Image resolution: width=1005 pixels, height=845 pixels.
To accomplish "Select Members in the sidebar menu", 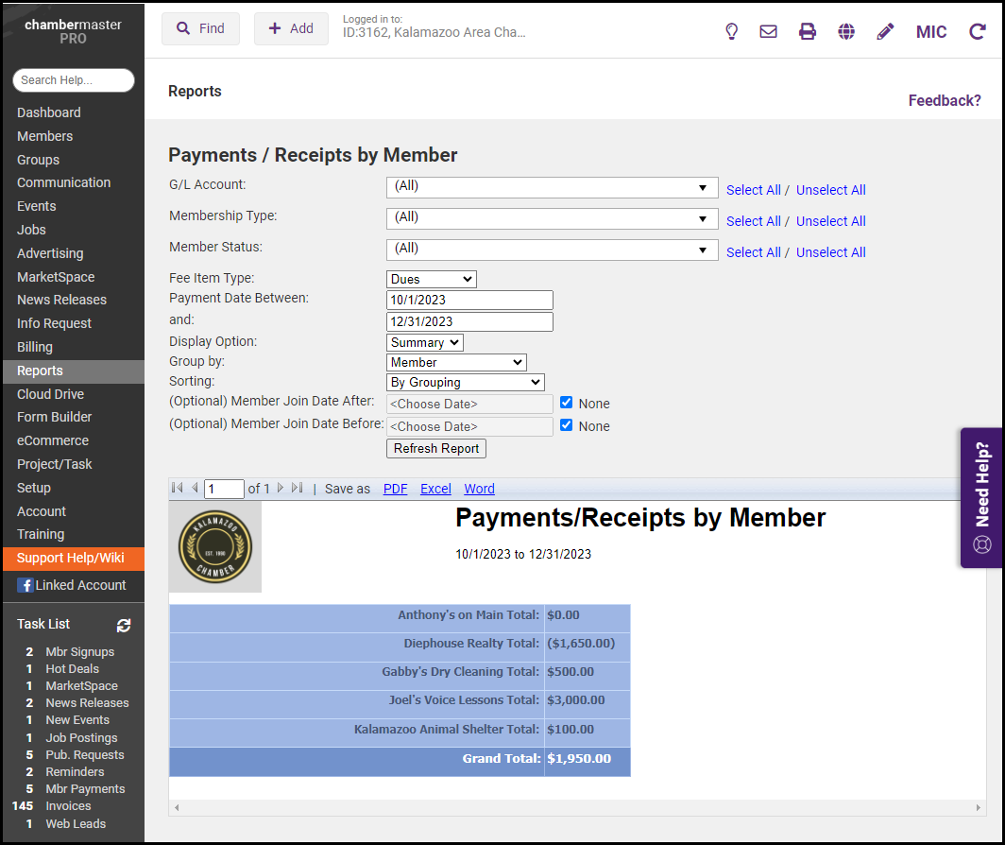I will (44, 136).
